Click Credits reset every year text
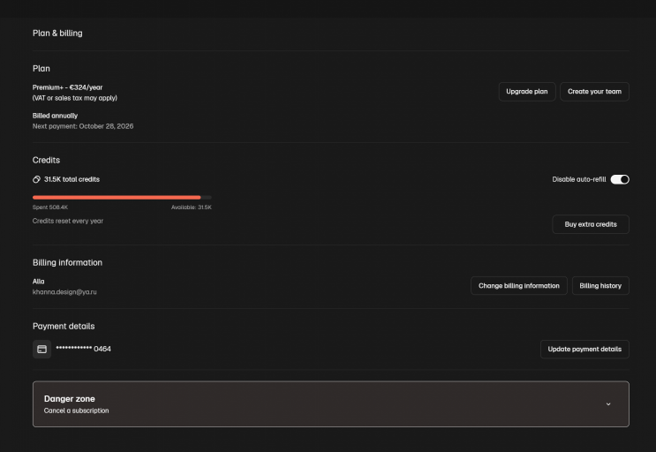656x452 pixels. pos(68,221)
